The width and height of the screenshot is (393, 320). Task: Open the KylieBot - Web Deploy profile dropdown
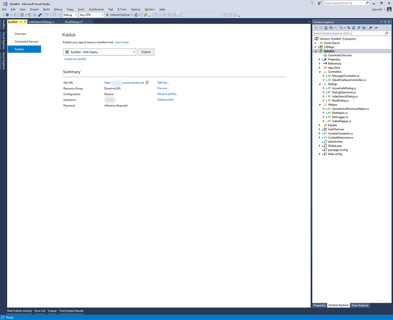pyautogui.click(x=99, y=52)
